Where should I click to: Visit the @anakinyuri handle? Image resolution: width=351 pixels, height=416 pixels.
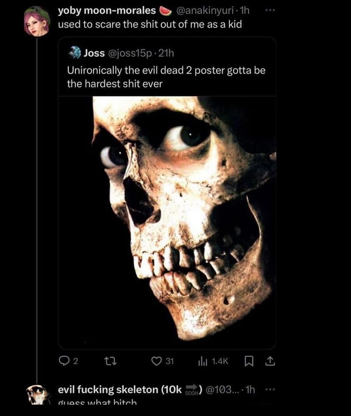[x=205, y=11]
